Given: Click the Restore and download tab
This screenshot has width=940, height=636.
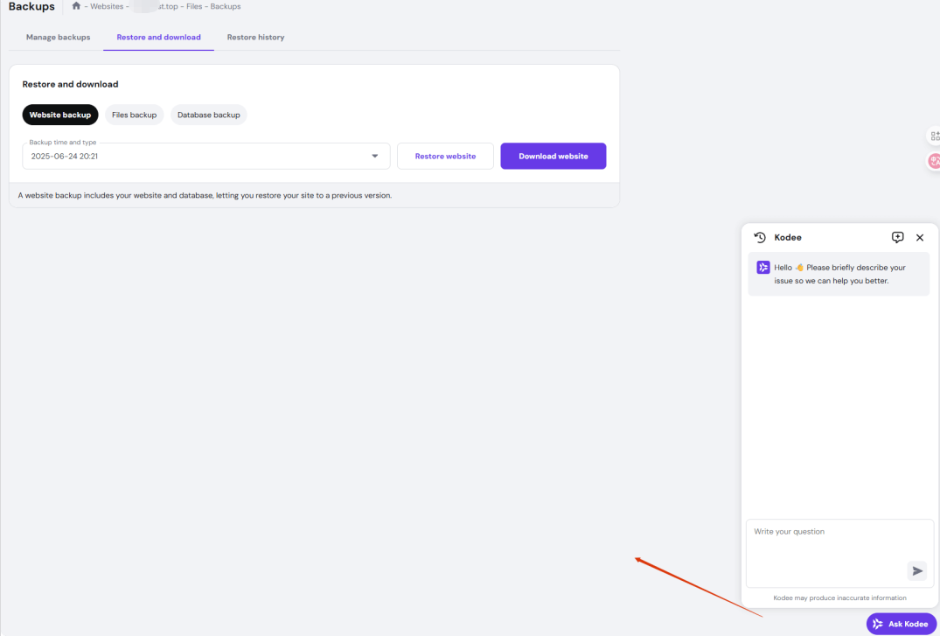Looking at the screenshot, I should (159, 38).
